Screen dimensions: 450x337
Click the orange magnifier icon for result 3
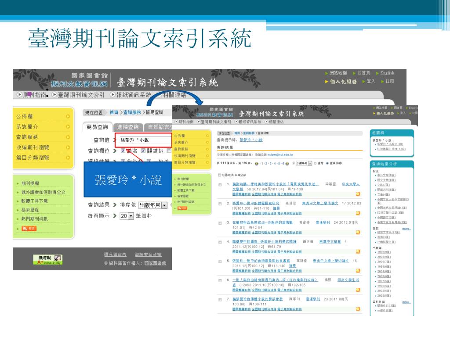358,233
